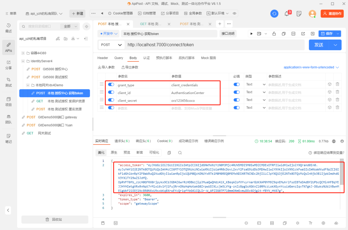Click the globe icon in response status bar
The width and height of the screenshot is (348, 230).
click(334, 141)
